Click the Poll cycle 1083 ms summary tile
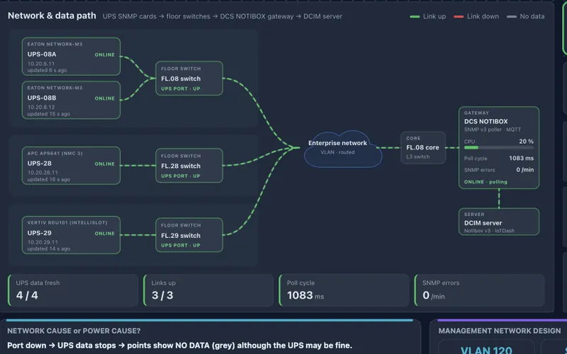 pyautogui.click(x=344, y=290)
